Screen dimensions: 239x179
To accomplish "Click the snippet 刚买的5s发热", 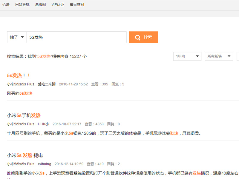I will click(20, 93).
